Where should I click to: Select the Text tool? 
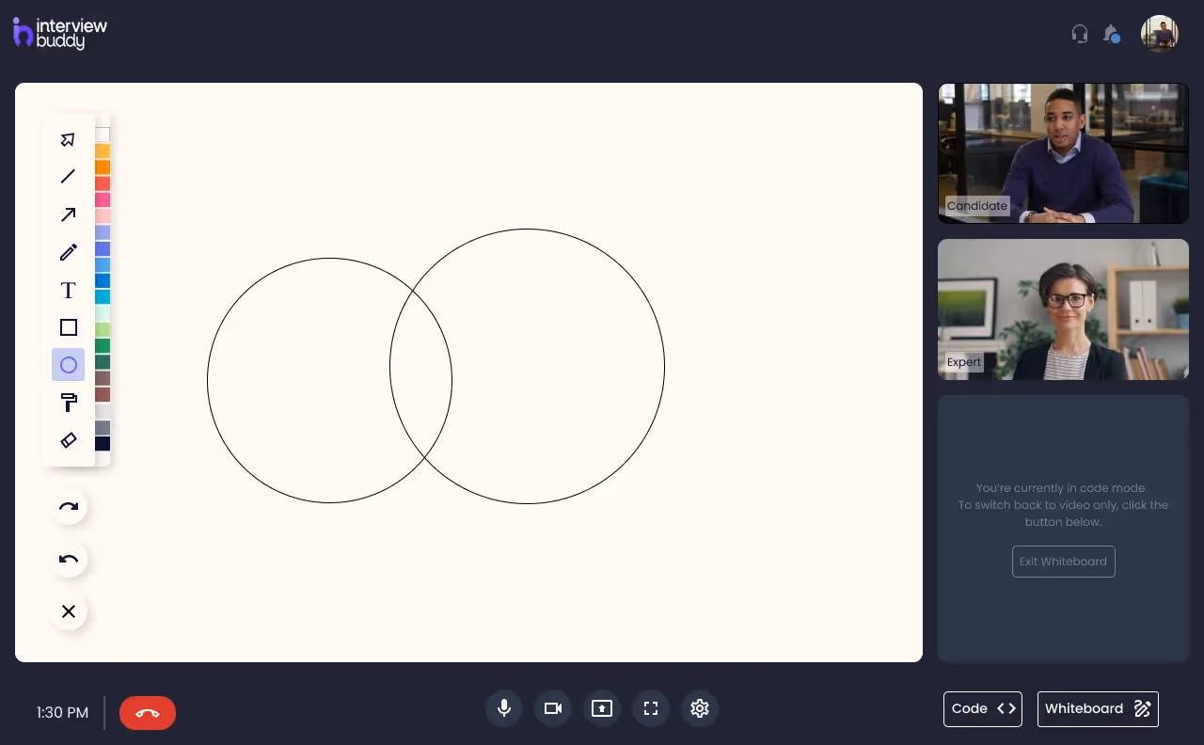(68, 290)
